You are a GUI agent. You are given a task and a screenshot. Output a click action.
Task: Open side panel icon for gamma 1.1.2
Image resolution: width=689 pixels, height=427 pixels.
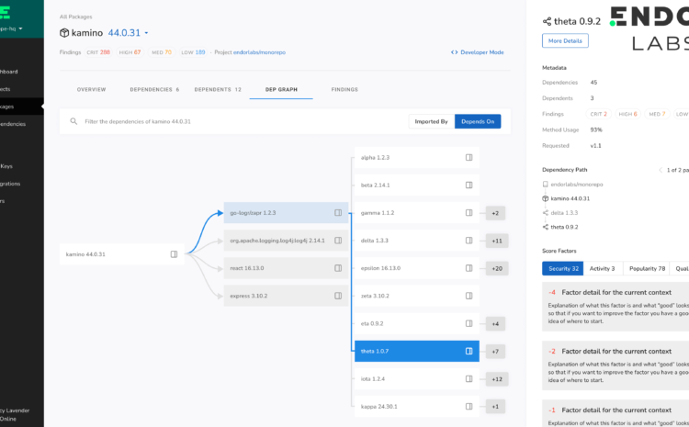coord(469,213)
